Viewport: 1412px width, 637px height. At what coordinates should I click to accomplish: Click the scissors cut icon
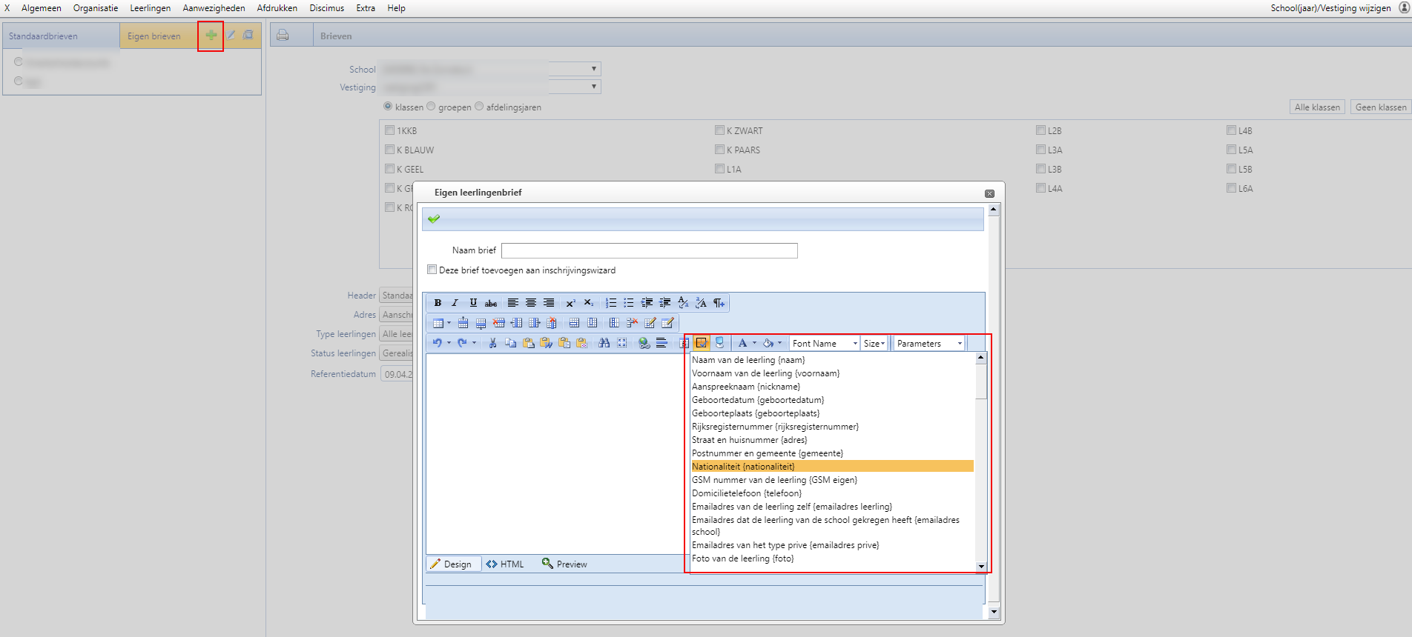(492, 343)
